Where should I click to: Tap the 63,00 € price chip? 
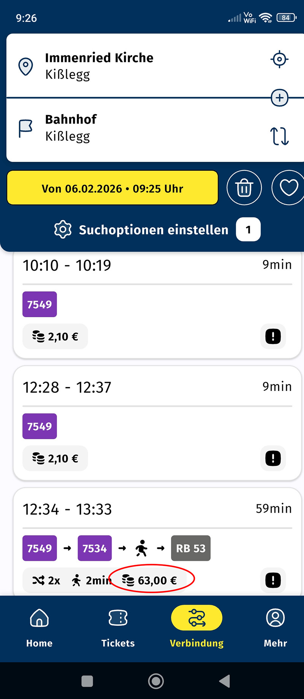coord(150,580)
